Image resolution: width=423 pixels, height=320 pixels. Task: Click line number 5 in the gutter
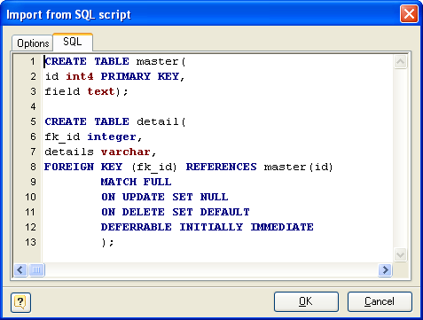point(33,121)
